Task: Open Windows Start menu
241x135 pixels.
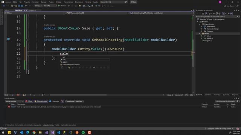Action: [3, 132]
